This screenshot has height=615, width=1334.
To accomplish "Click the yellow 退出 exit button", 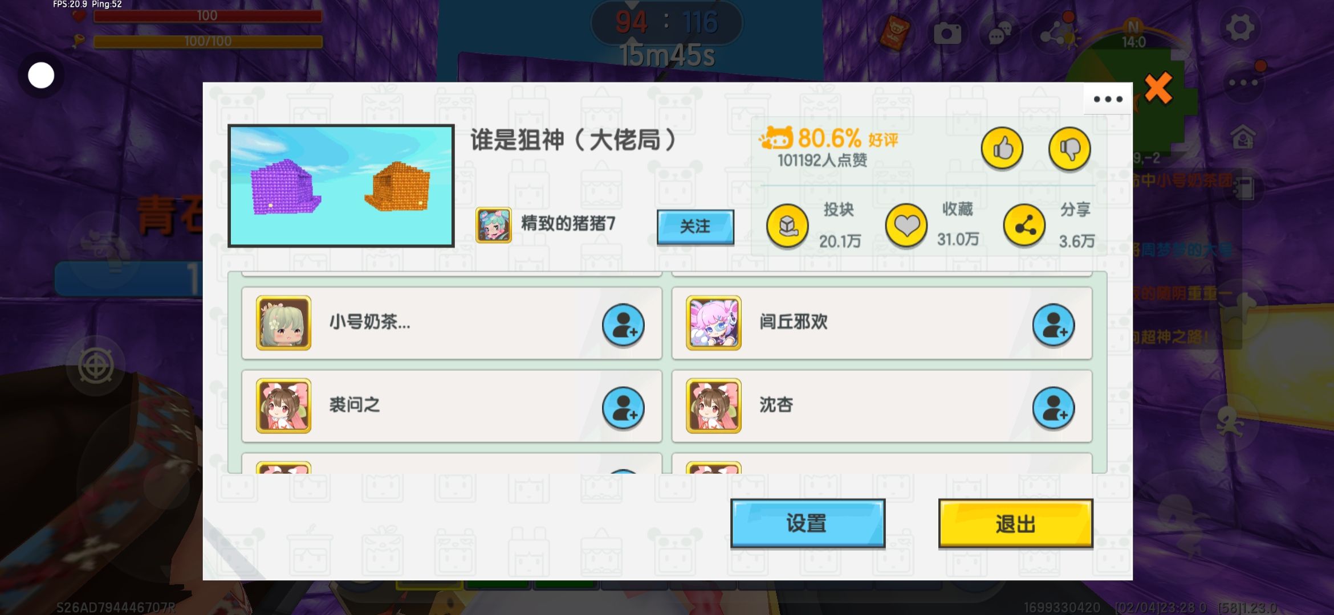I will pyautogui.click(x=1015, y=523).
